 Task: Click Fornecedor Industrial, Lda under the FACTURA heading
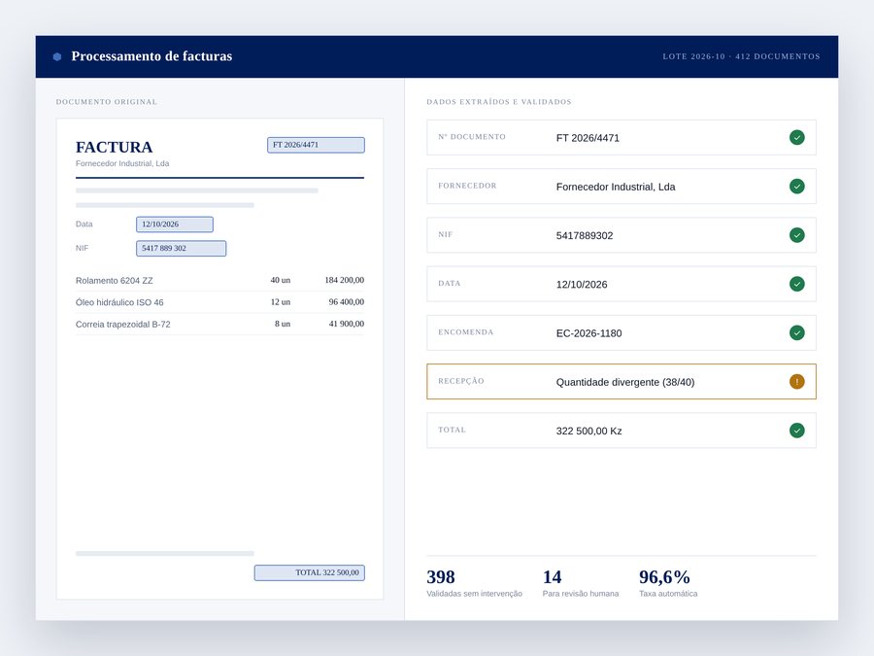tap(122, 163)
